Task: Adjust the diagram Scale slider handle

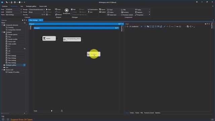Action: coord(52,111)
